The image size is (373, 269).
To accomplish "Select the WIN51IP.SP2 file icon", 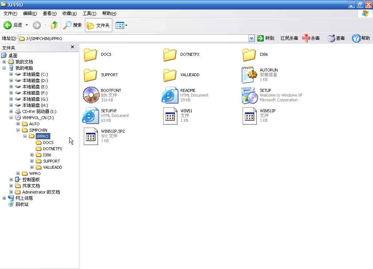I will [91, 136].
